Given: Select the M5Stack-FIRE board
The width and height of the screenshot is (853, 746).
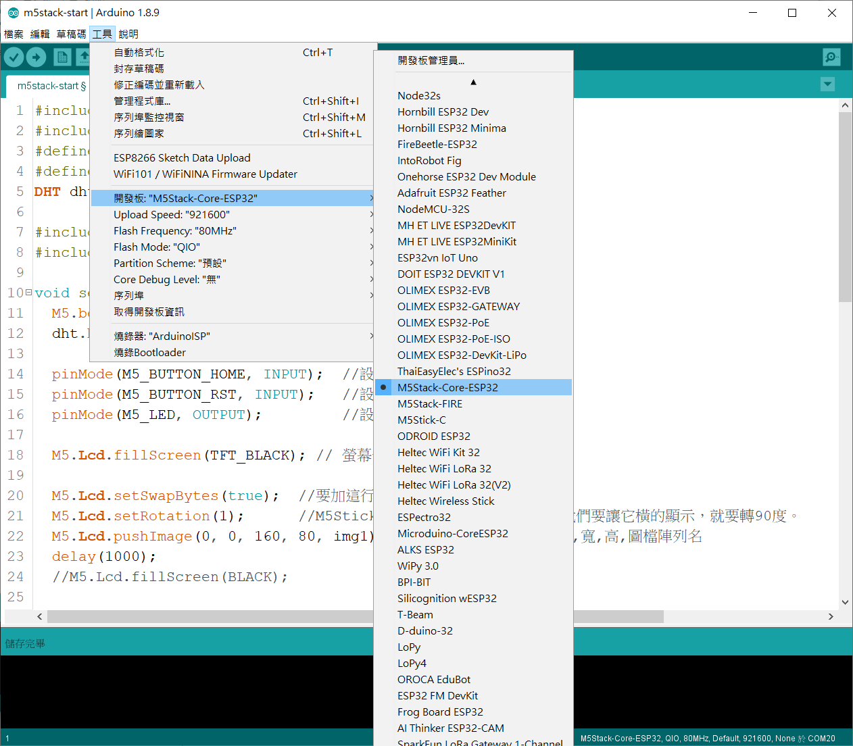Looking at the screenshot, I should coord(473,403).
